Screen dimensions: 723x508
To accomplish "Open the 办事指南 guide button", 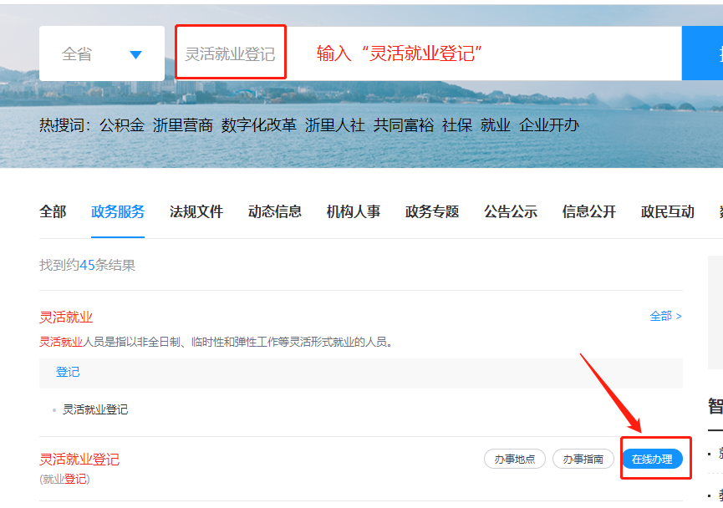I will point(583,459).
